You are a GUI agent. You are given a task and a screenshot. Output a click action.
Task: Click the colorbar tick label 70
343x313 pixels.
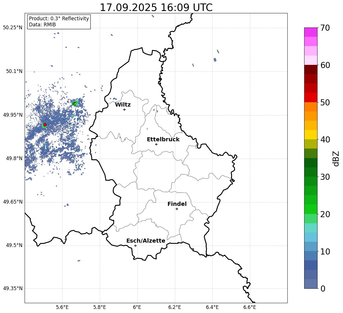coord(325,28)
